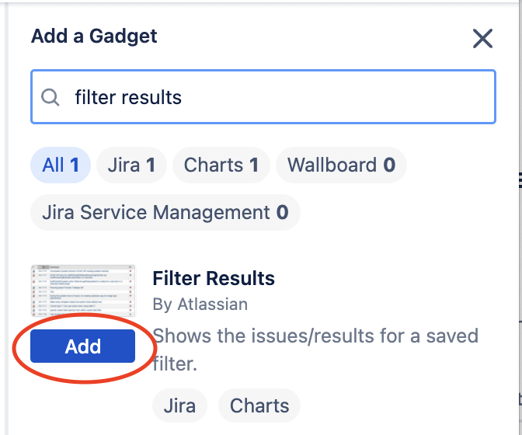Filter gadgets by Wallboard category
The image size is (522, 435).
(341, 165)
